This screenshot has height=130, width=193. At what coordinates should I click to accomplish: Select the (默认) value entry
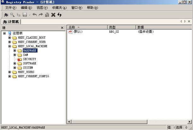pos(78,32)
